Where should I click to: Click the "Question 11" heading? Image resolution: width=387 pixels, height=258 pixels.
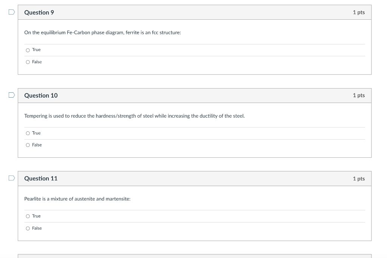pos(41,179)
